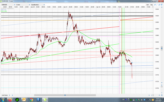Click horizontal zoom in plus icon
Viewport: 164px width, 102px height.
pos(159,95)
